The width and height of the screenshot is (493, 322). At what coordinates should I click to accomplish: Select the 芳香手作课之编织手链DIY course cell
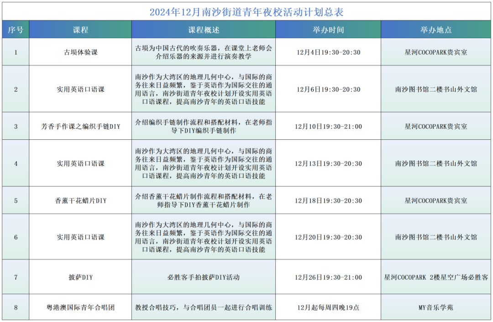click(x=80, y=126)
